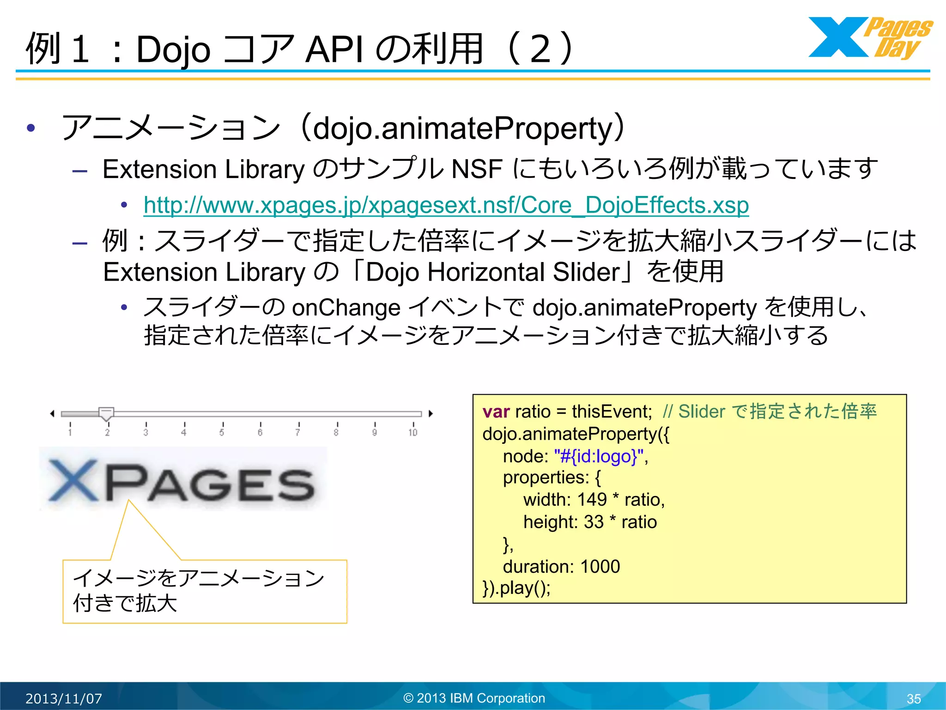This screenshot has width=946, height=710.
Task: Click the bullet 'アニメーション（dojo.animateProperty）'
Action: pos(344,128)
